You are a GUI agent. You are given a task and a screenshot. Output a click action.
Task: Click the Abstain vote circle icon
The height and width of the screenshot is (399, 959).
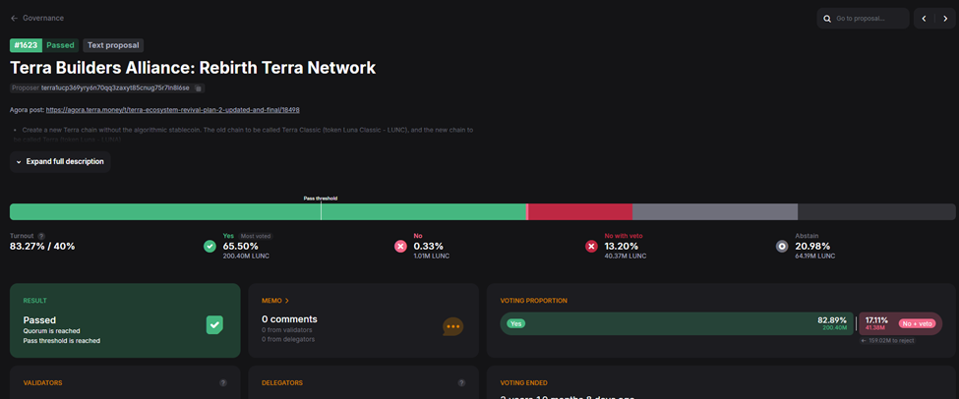(x=782, y=246)
